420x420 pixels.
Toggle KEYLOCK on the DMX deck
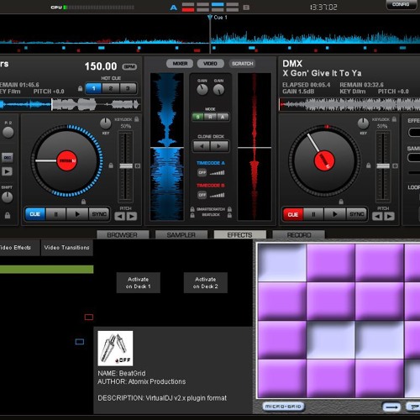click(394, 119)
